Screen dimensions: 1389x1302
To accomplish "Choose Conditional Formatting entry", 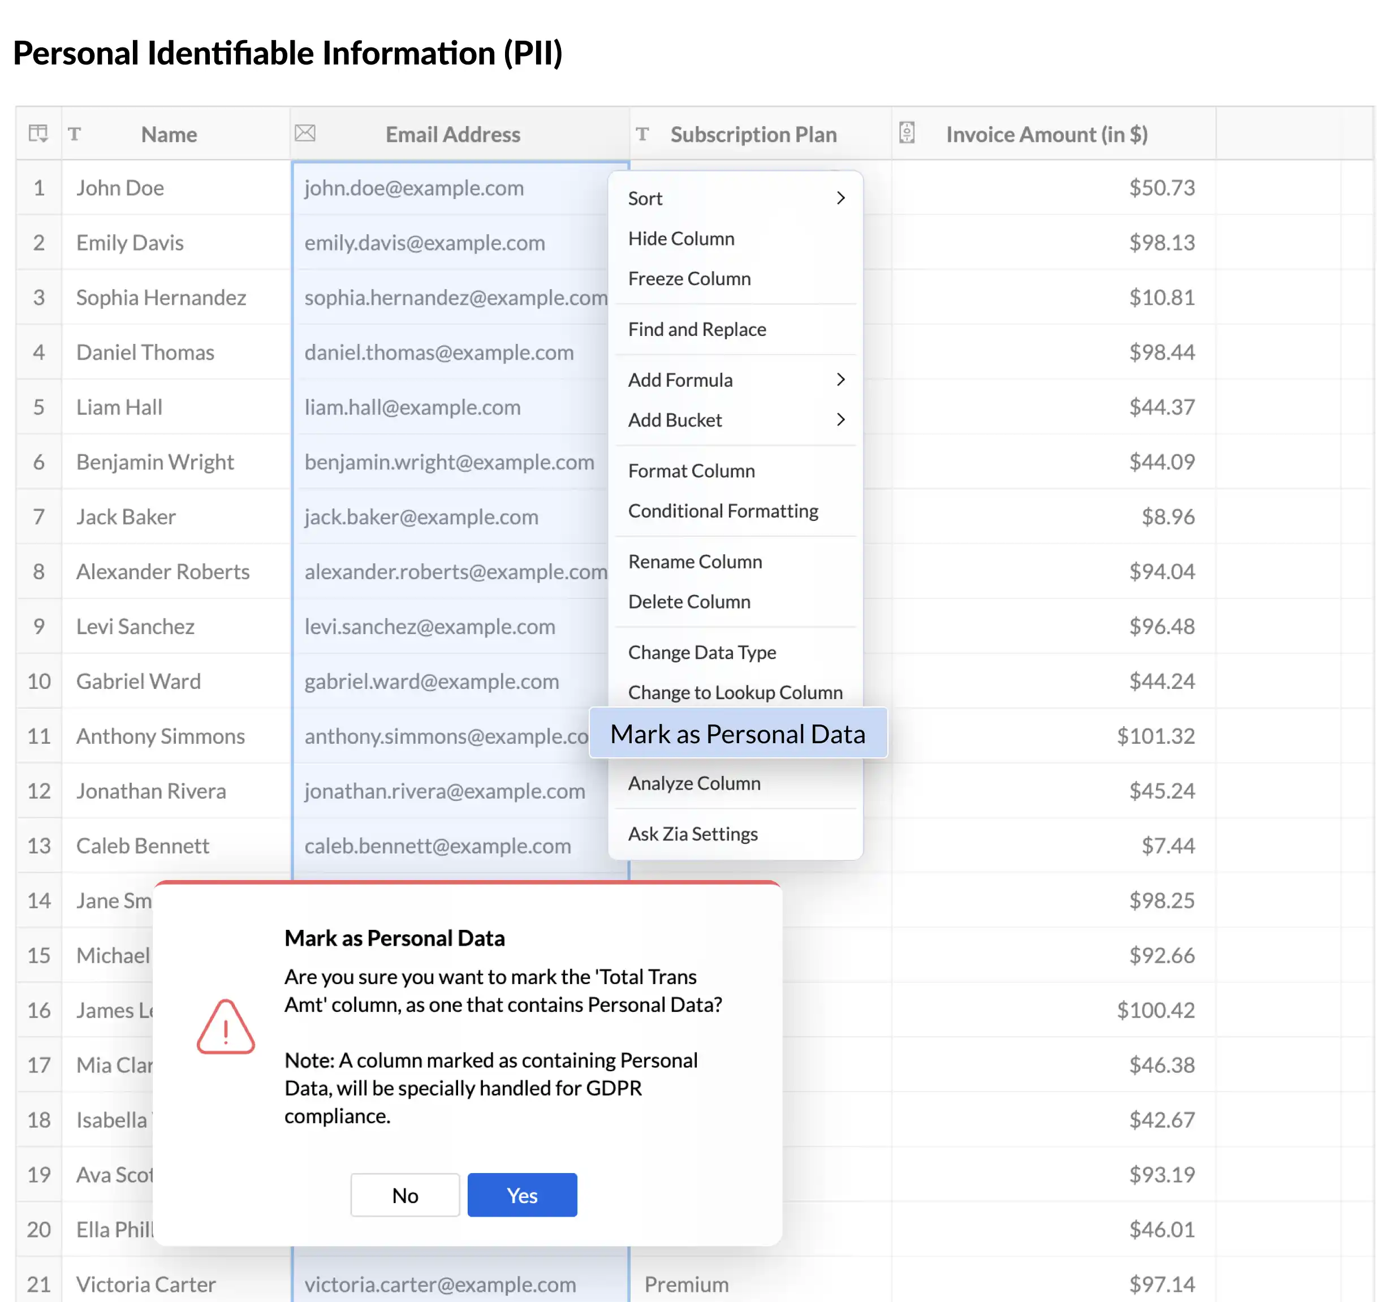I will pos(722,511).
